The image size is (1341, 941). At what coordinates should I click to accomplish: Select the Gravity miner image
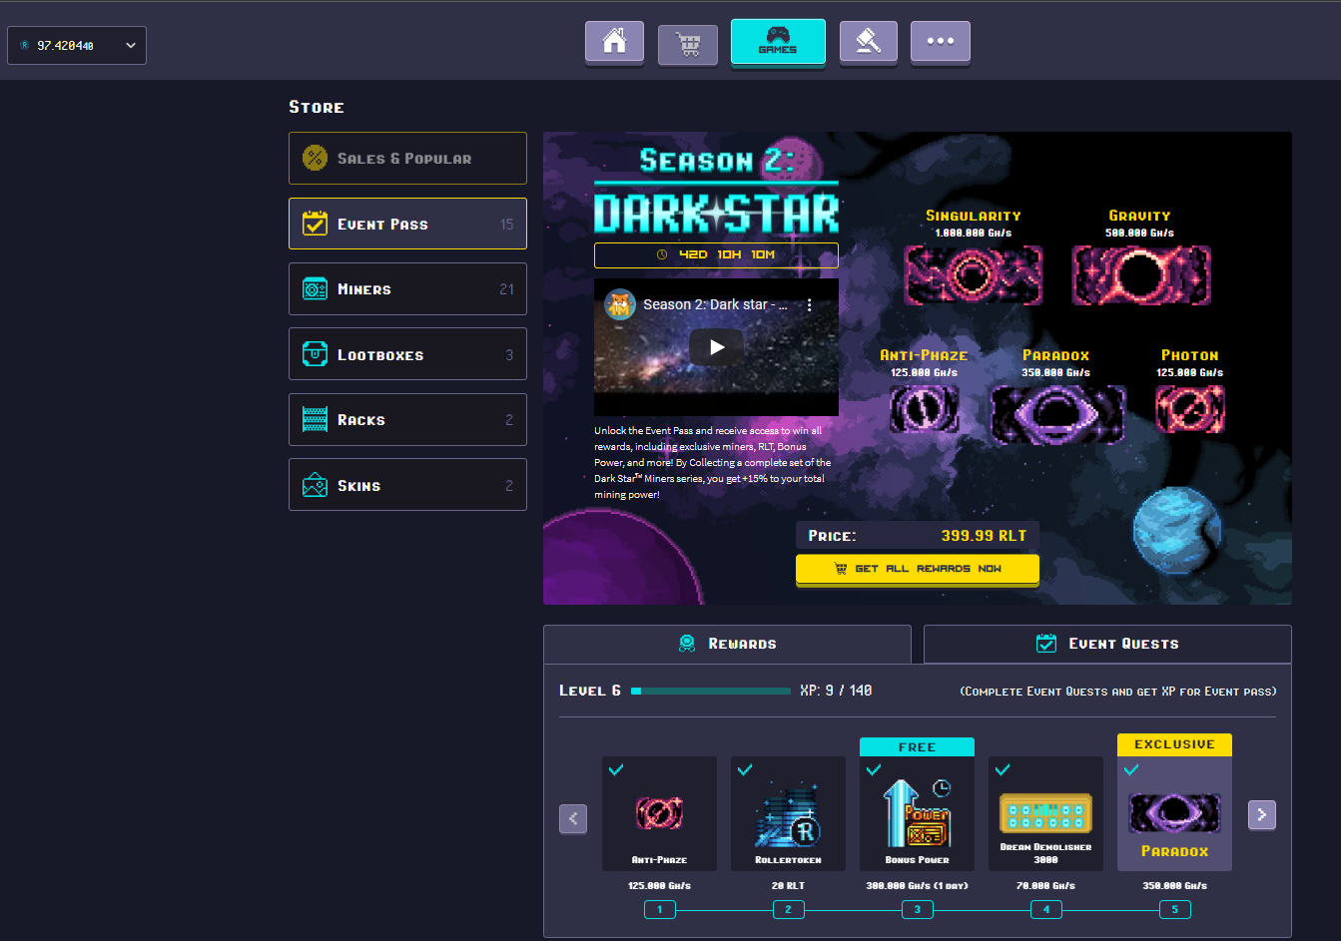click(1140, 274)
